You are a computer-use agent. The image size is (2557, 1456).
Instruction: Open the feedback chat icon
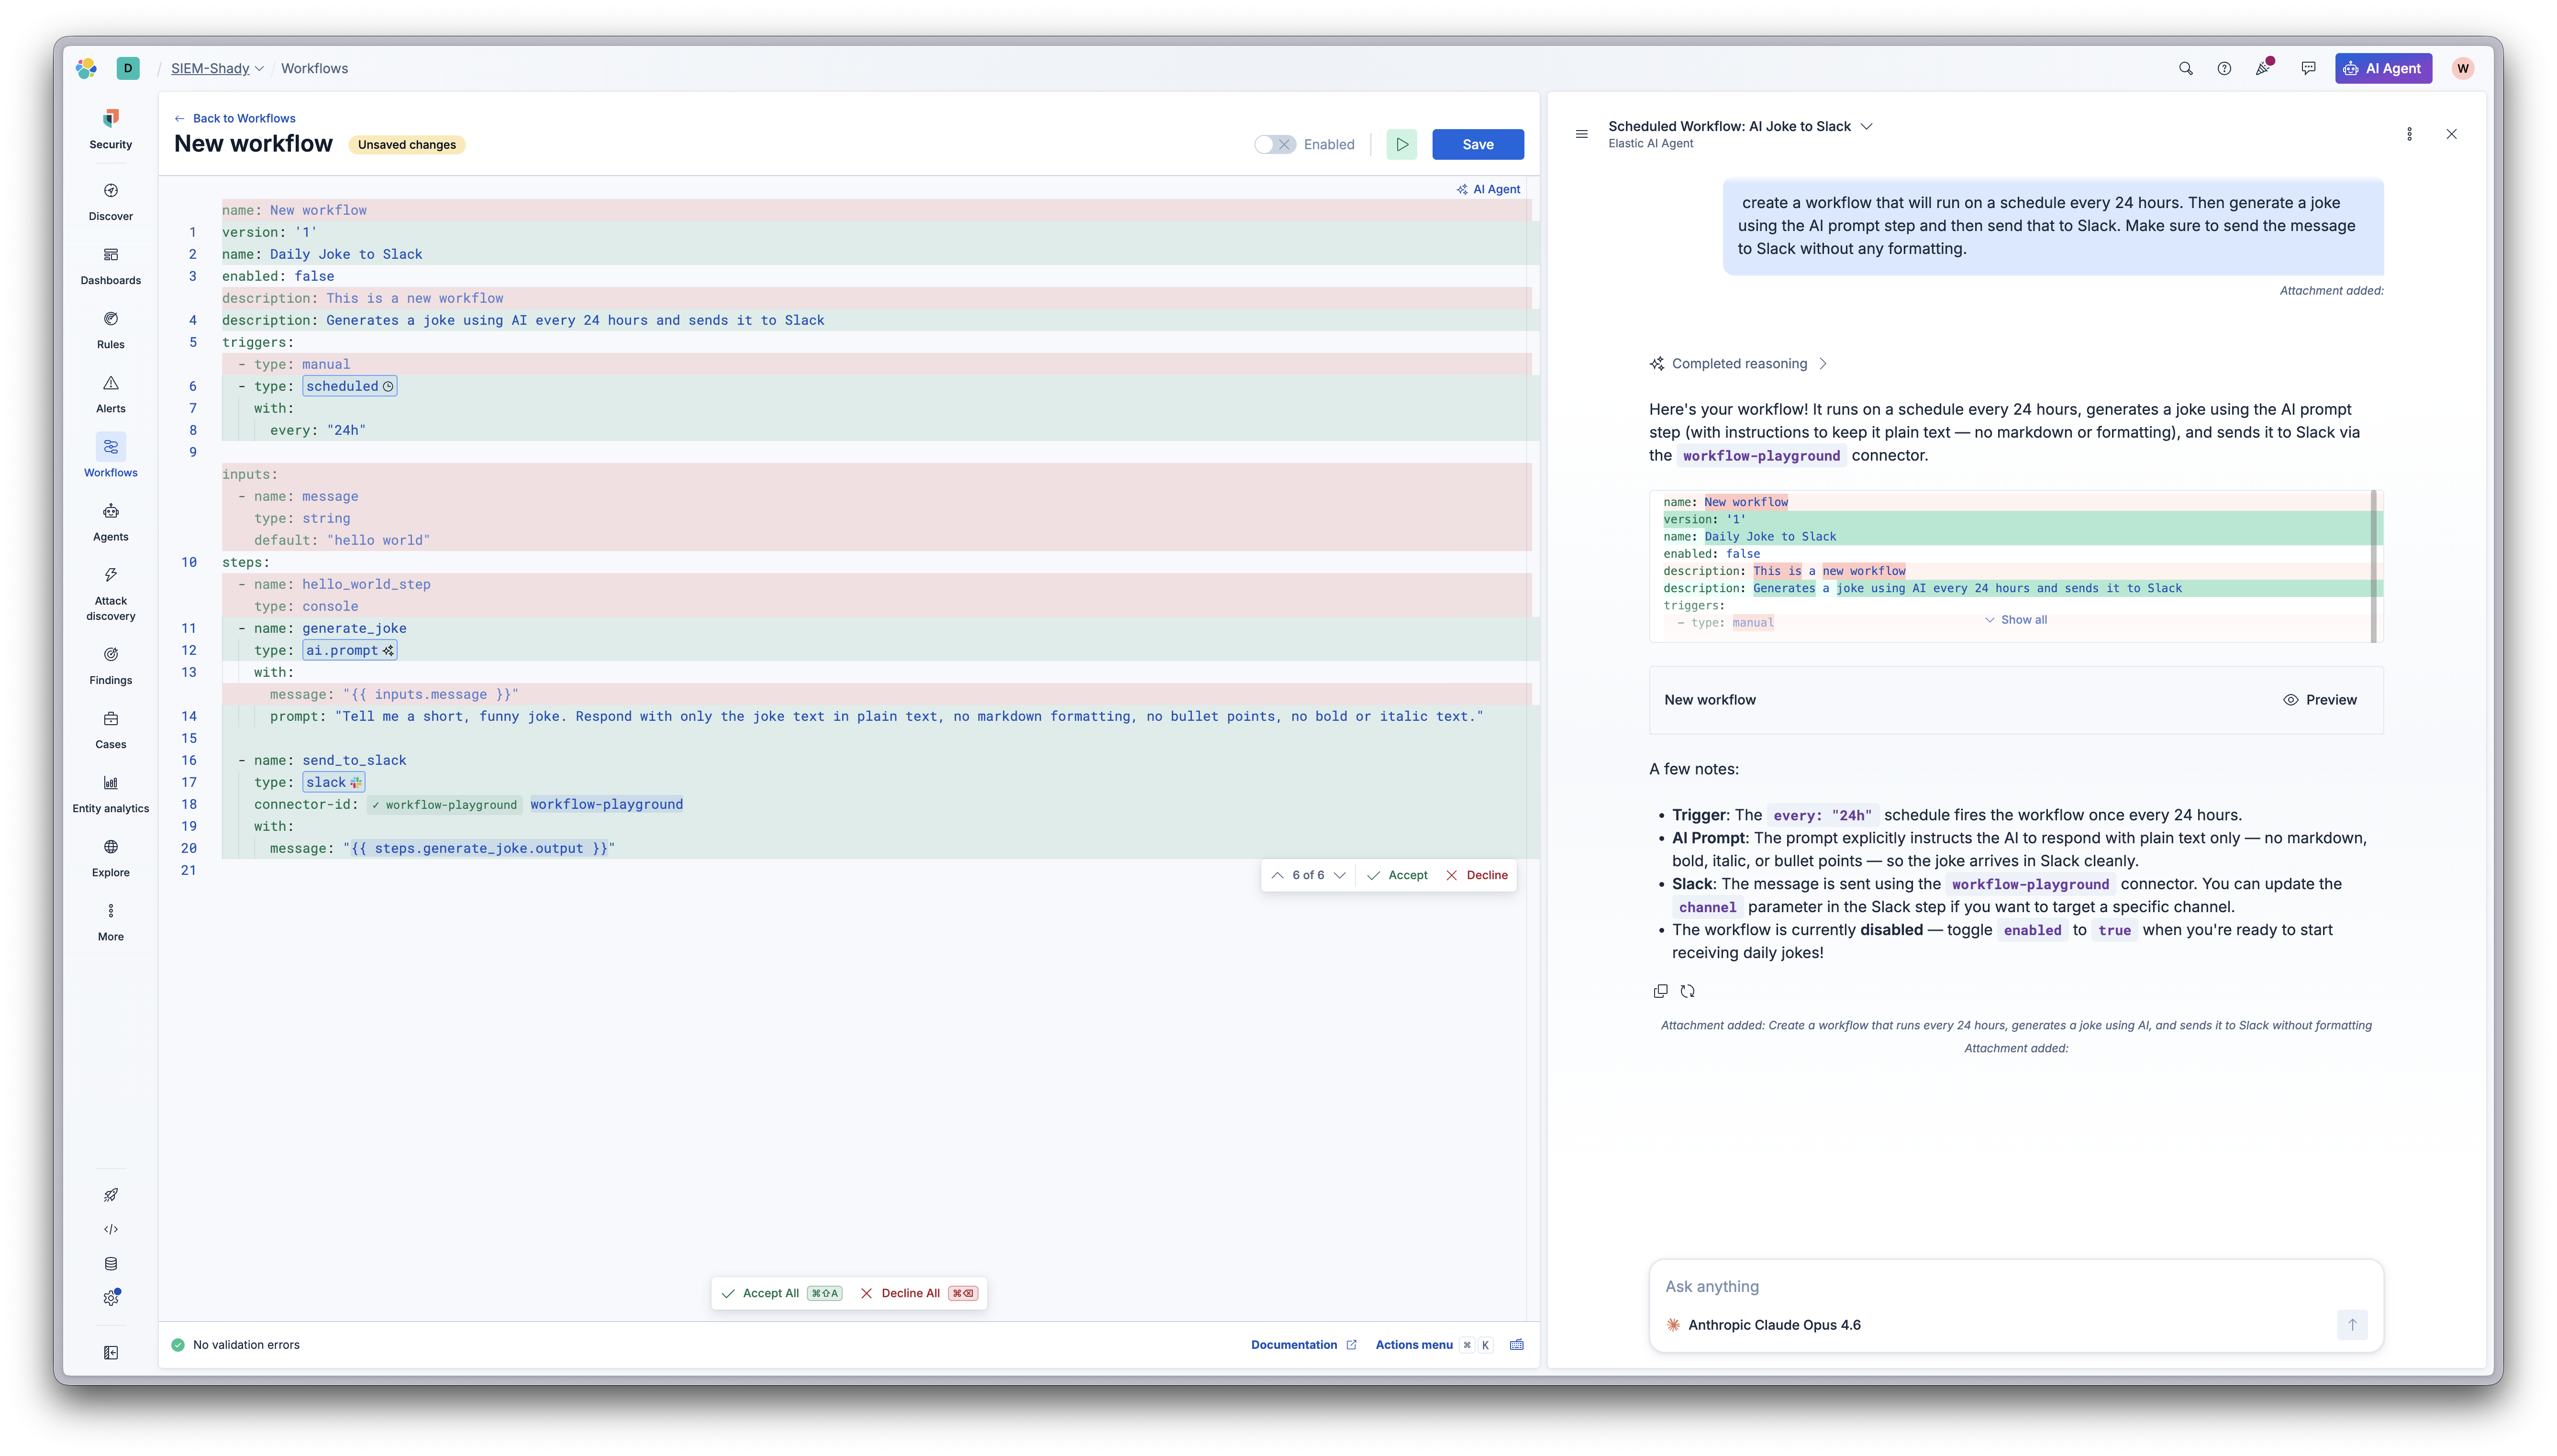2307,68
